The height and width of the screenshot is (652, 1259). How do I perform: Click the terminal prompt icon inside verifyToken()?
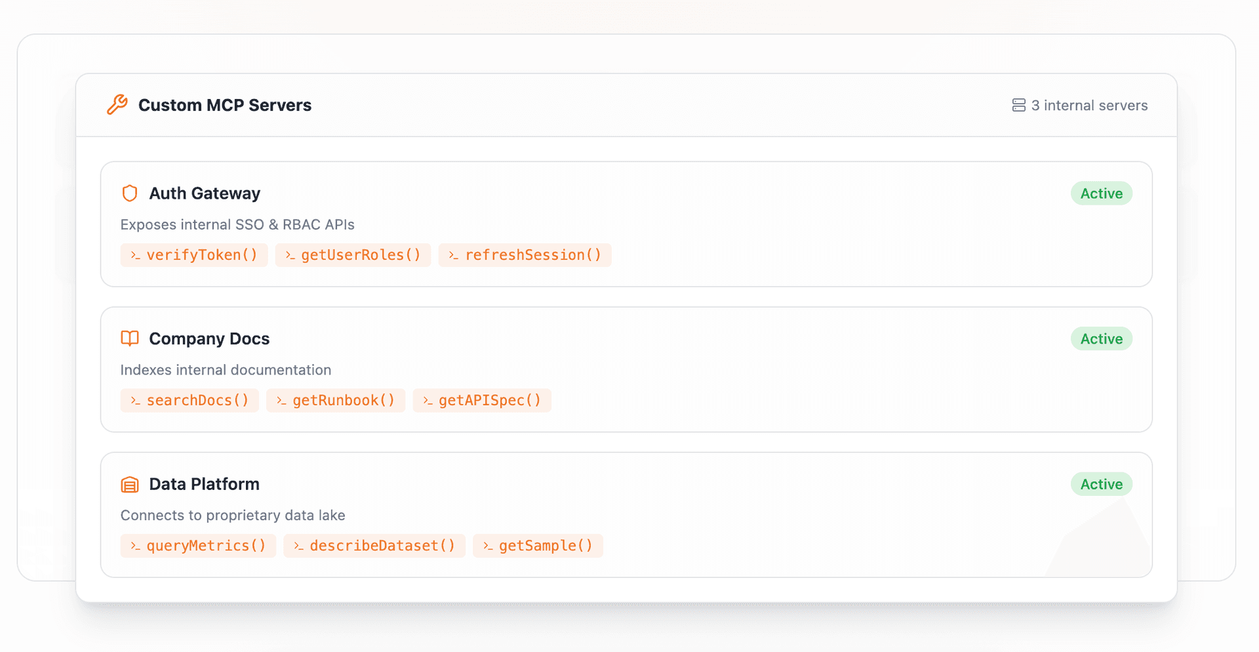pos(136,255)
